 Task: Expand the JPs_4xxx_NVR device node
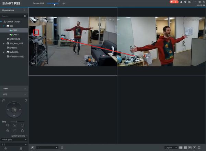4,43
